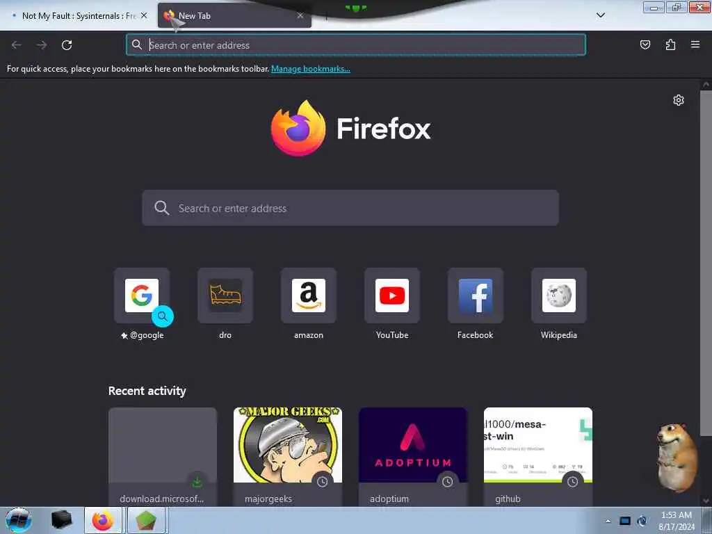Open the adoptium recent activity card

coord(413,457)
